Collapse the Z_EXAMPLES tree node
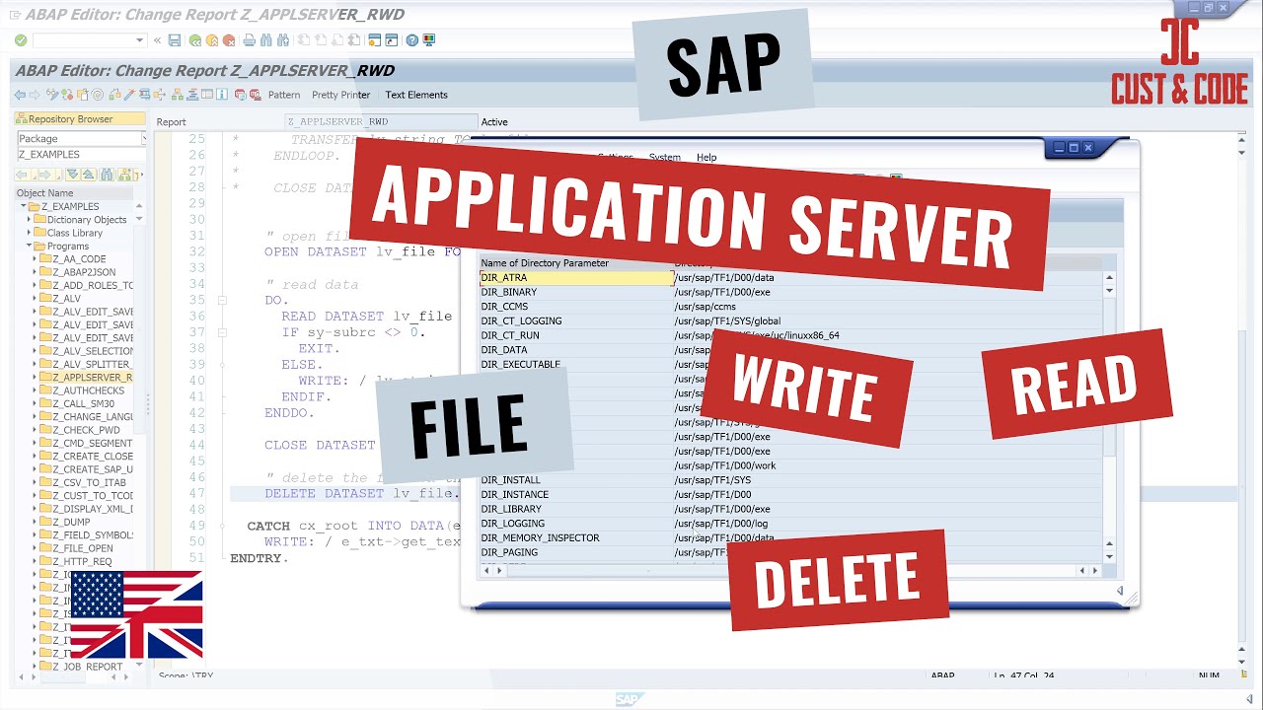 click(24, 205)
